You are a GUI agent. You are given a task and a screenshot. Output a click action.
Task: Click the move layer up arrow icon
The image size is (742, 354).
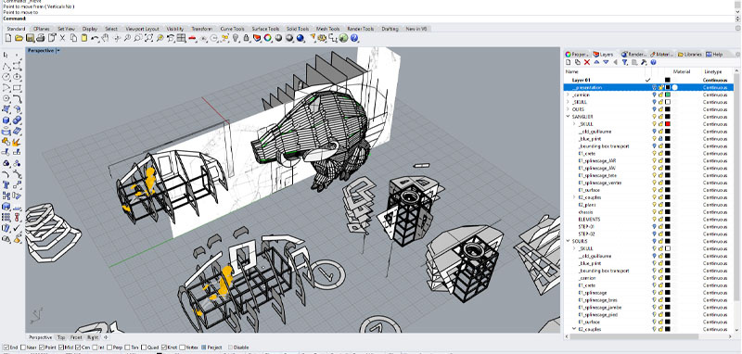(x=596, y=62)
